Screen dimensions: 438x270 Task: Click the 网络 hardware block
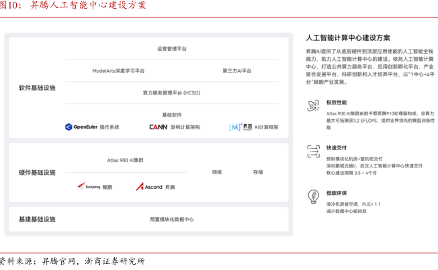pyautogui.click(x=217, y=172)
